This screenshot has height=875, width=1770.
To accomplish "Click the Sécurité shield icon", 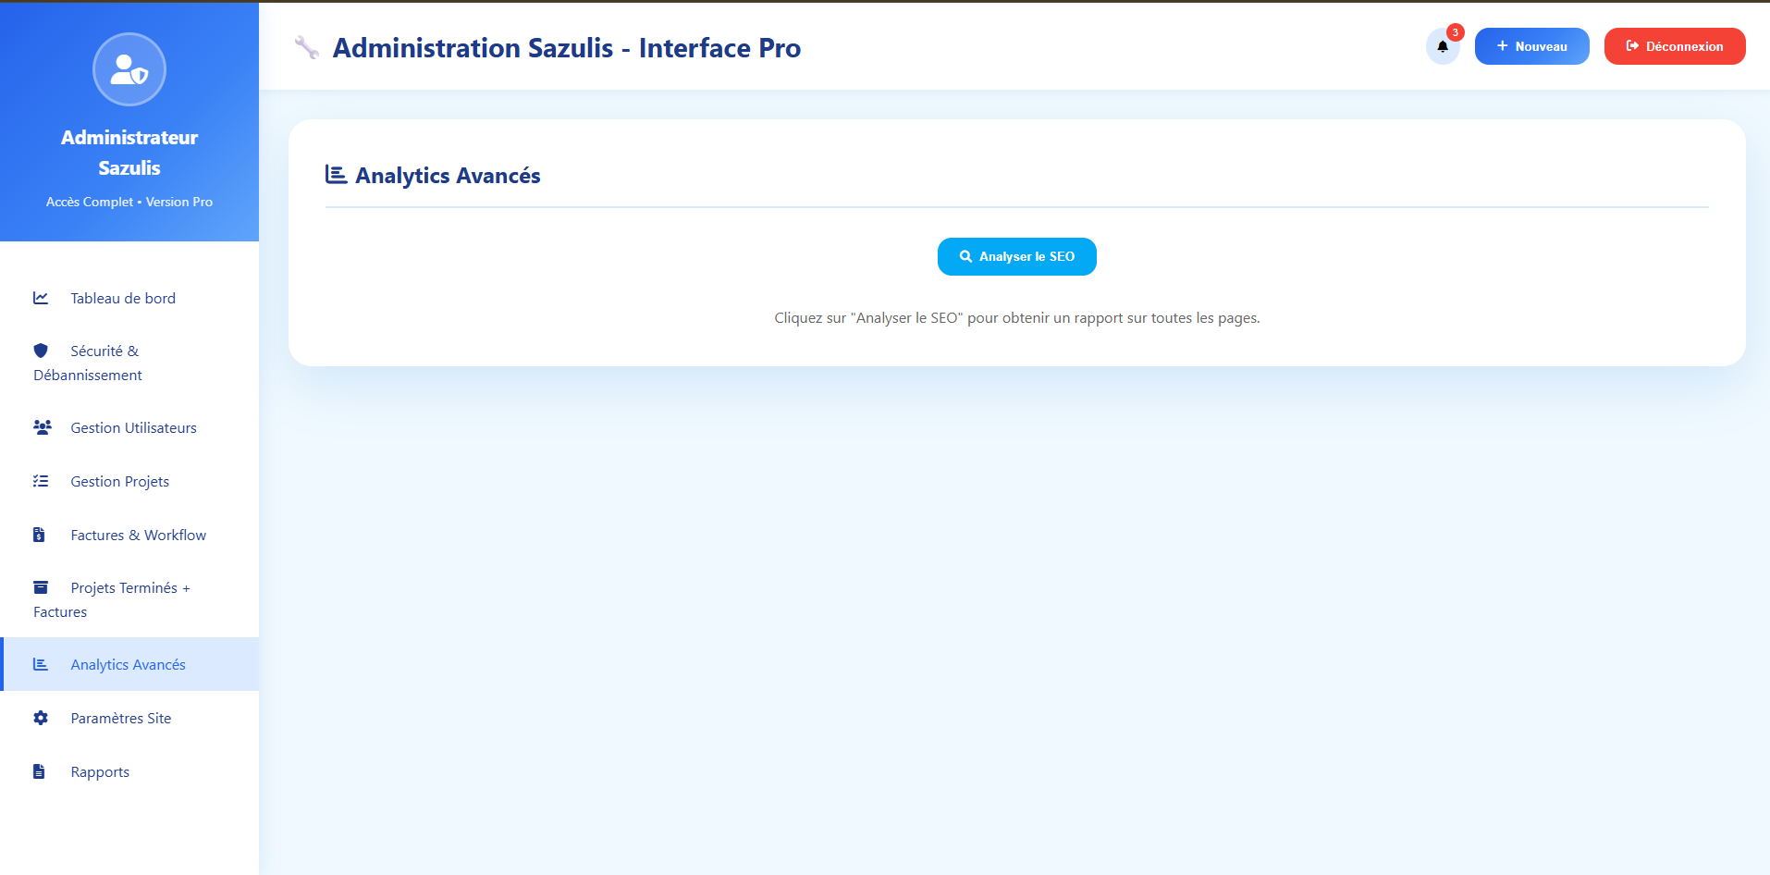I will pyautogui.click(x=41, y=351).
